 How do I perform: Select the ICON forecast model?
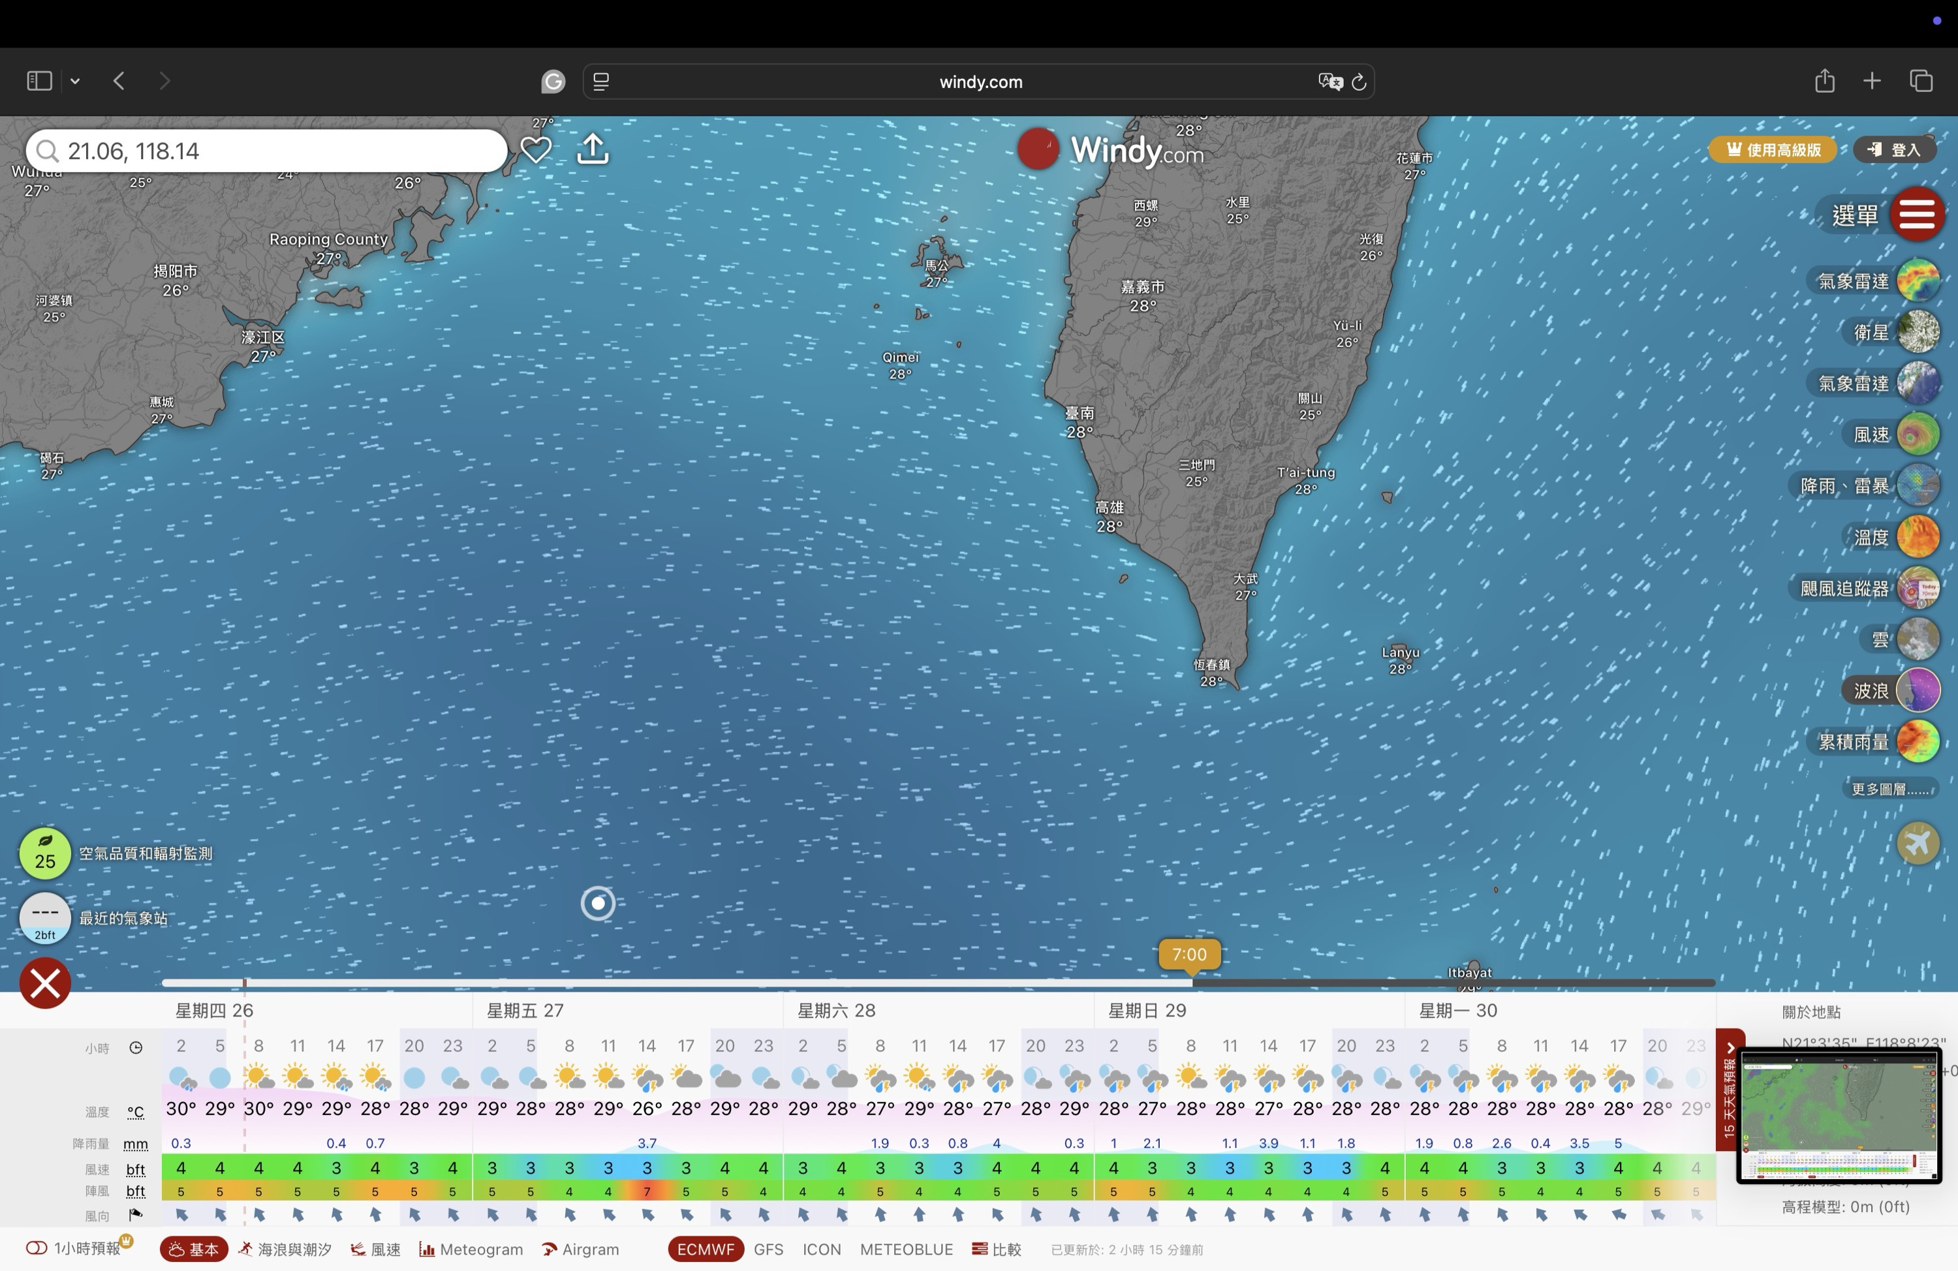pyautogui.click(x=821, y=1249)
